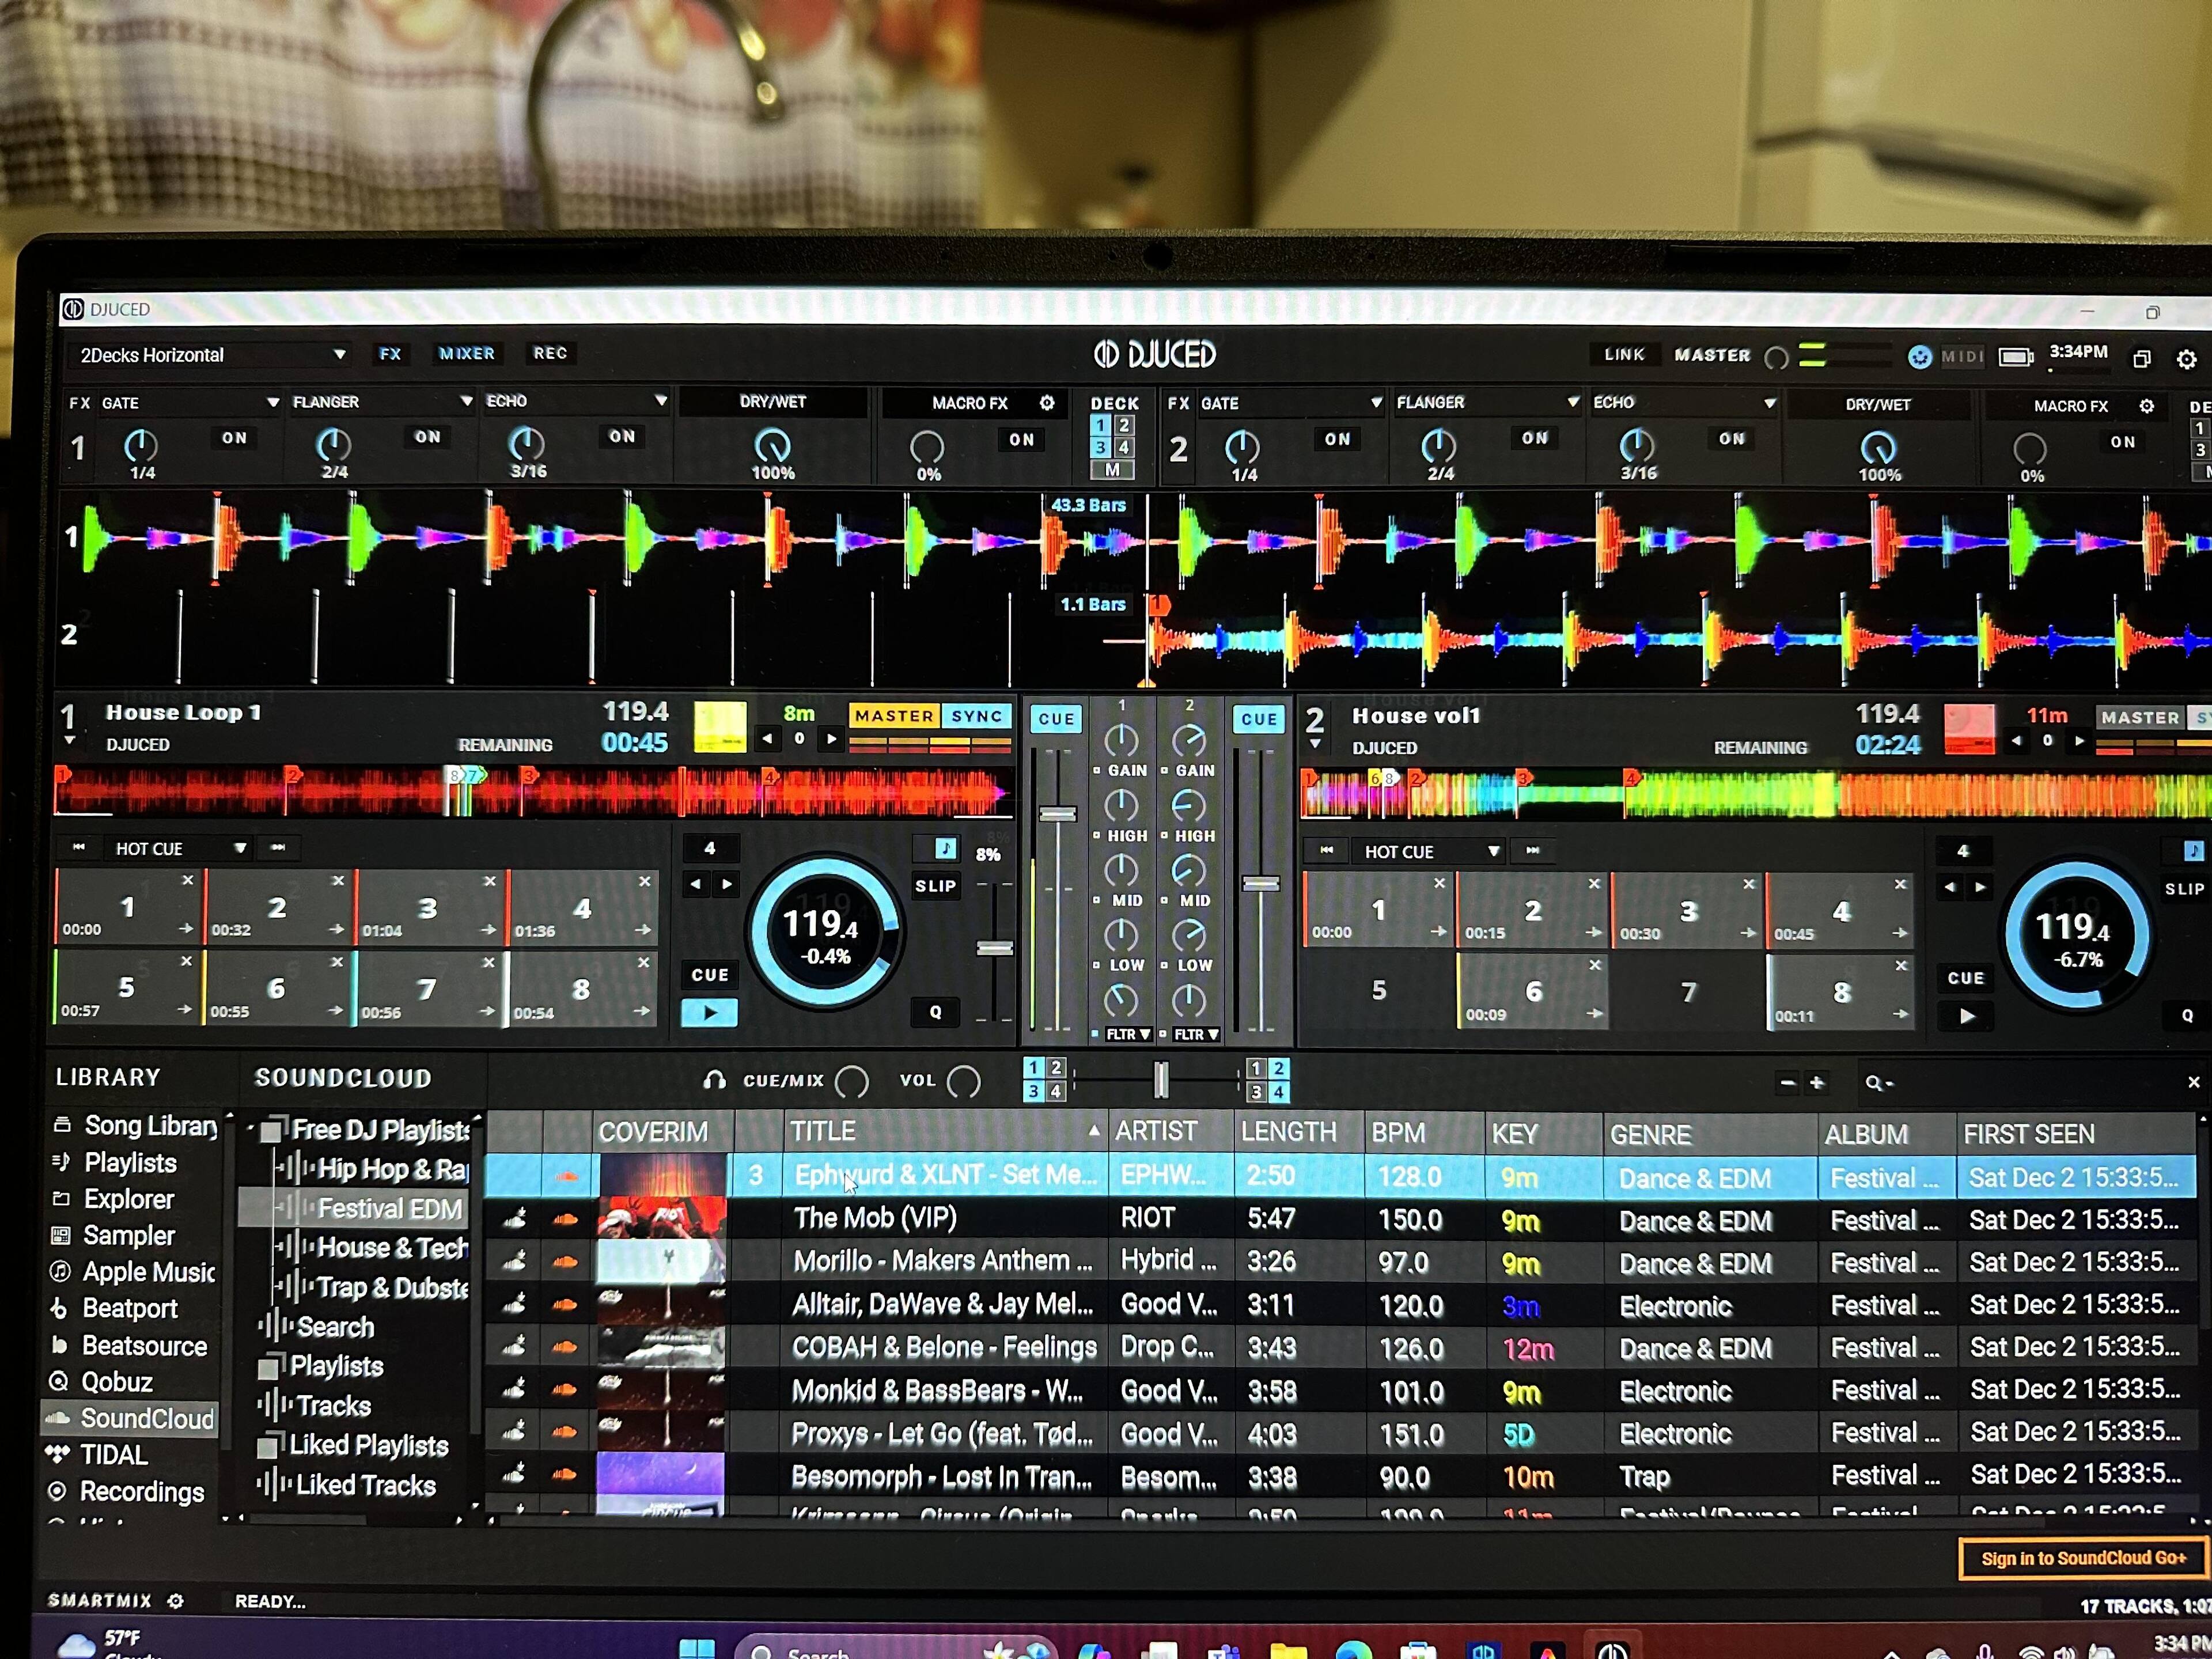Viewport: 2212px width, 1659px height.
Task: Select SoundCloud in library sidebar
Action: [146, 1418]
